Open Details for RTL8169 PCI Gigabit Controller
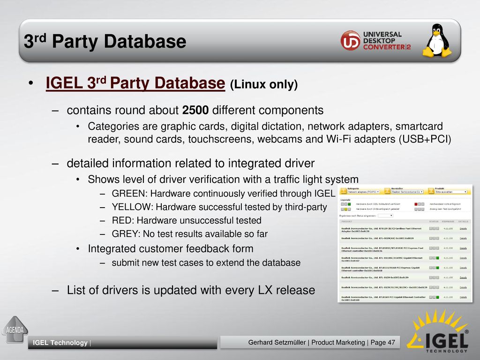Screen dimensions: 480x360 click(x=463, y=297)
